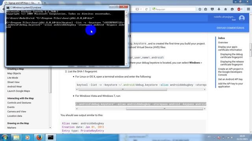Click Creating a Map heading
Image resolution: width=252 pixels, height=141 pixels.
[x=15, y=69]
